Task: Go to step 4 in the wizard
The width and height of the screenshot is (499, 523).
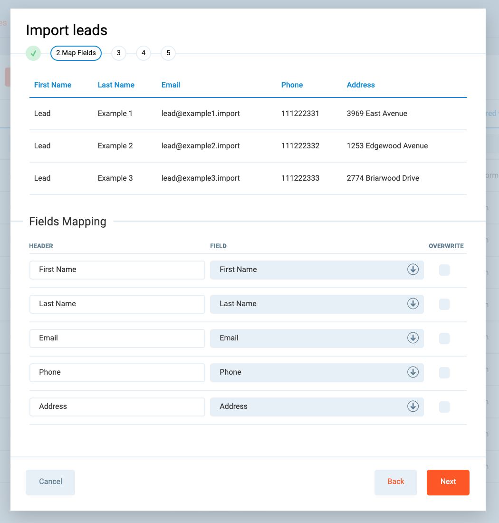Action: pyautogui.click(x=144, y=53)
